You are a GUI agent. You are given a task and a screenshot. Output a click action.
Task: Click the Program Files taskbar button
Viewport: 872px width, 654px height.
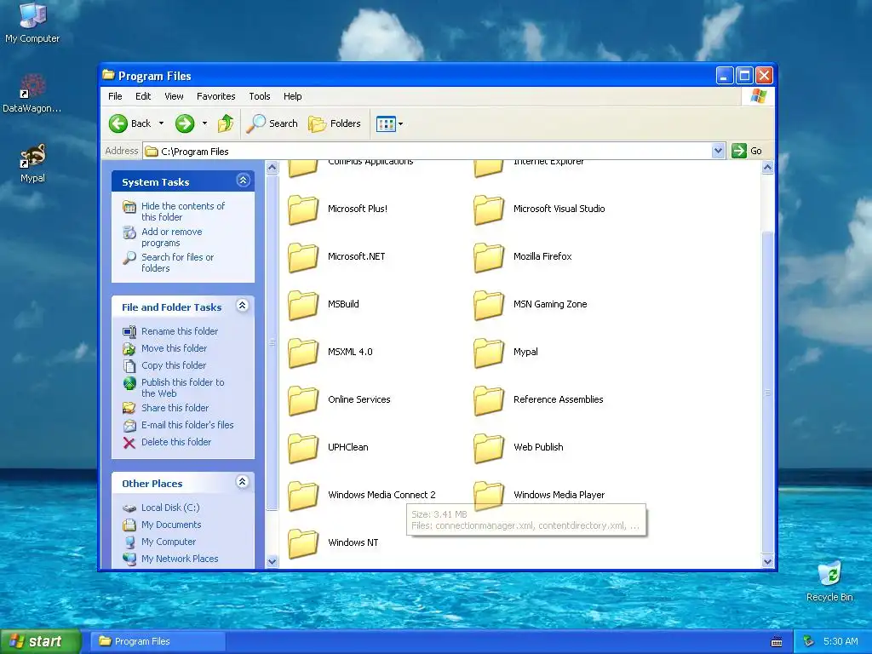158,641
